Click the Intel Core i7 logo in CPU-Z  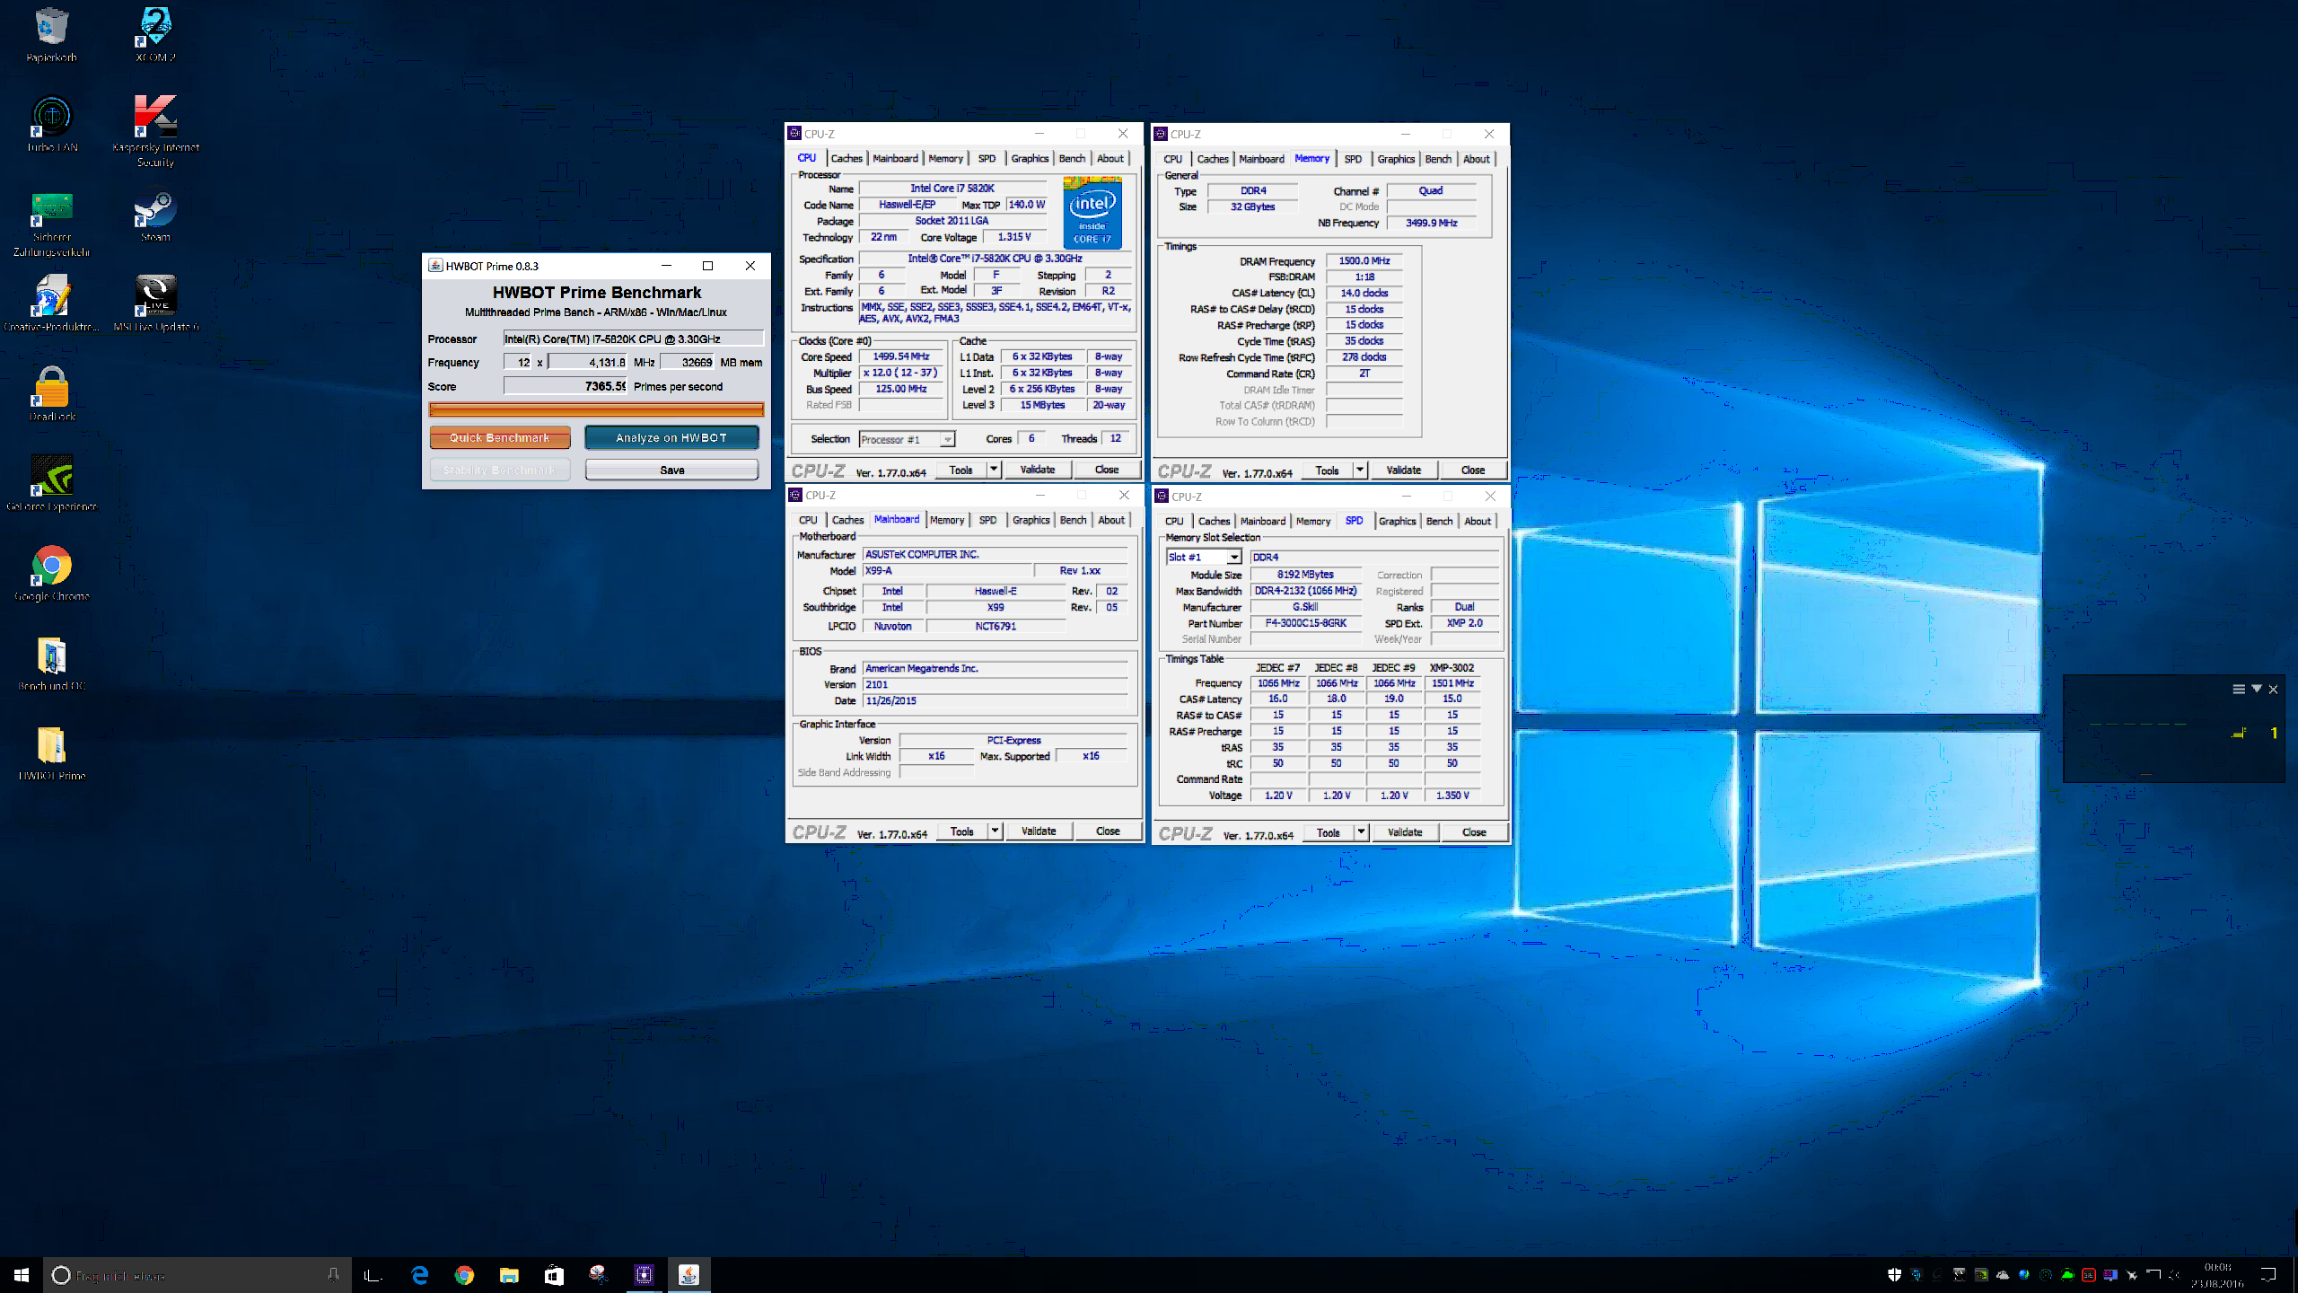click(x=1092, y=212)
